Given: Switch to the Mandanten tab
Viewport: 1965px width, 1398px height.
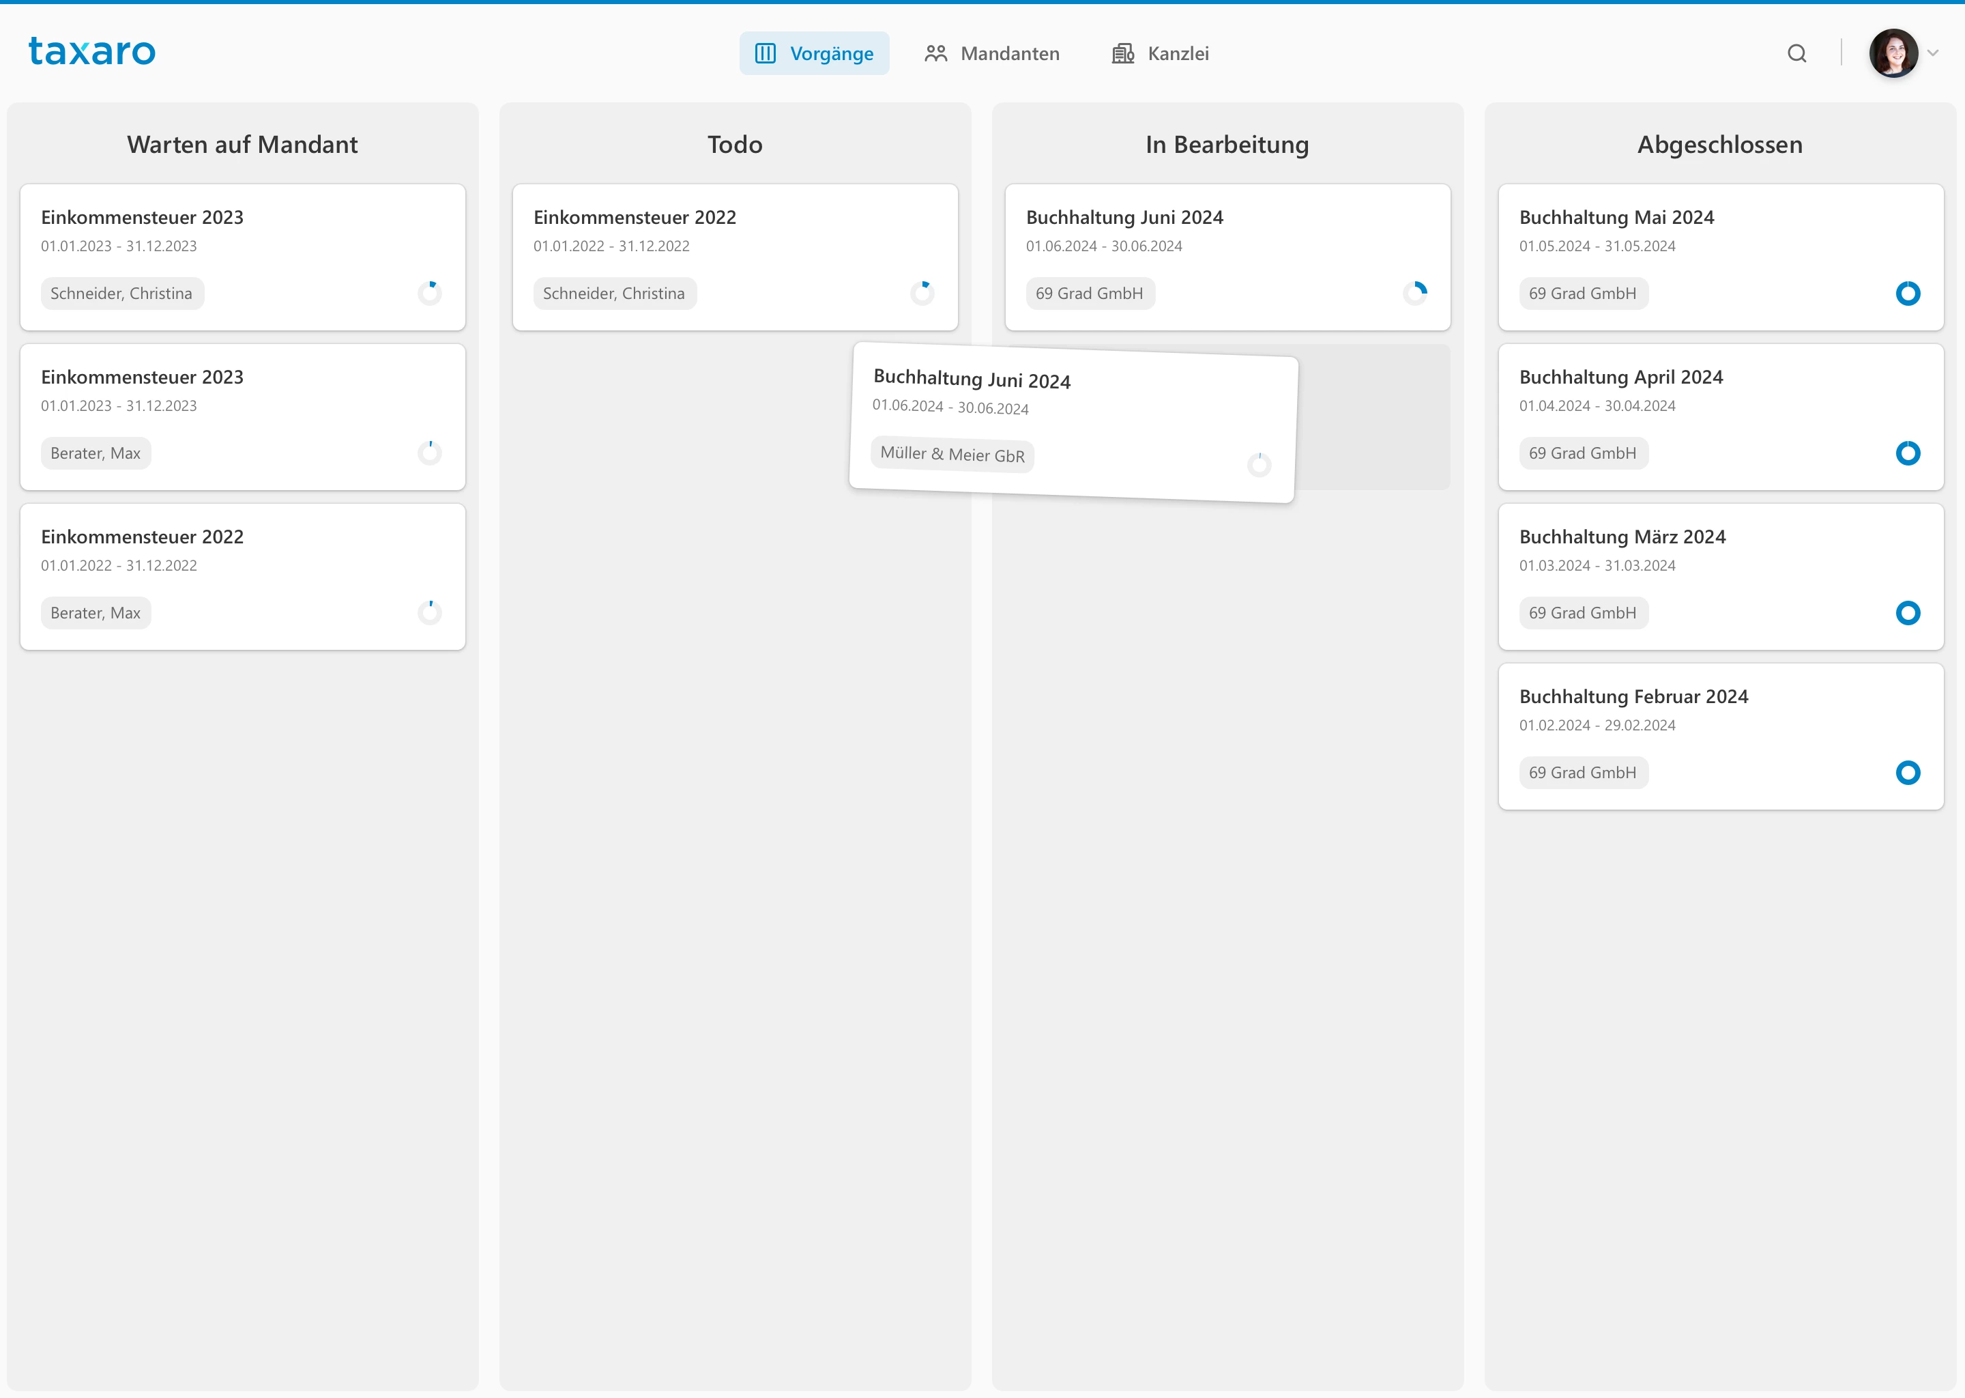Looking at the screenshot, I should pyautogui.click(x=992, y=53).
